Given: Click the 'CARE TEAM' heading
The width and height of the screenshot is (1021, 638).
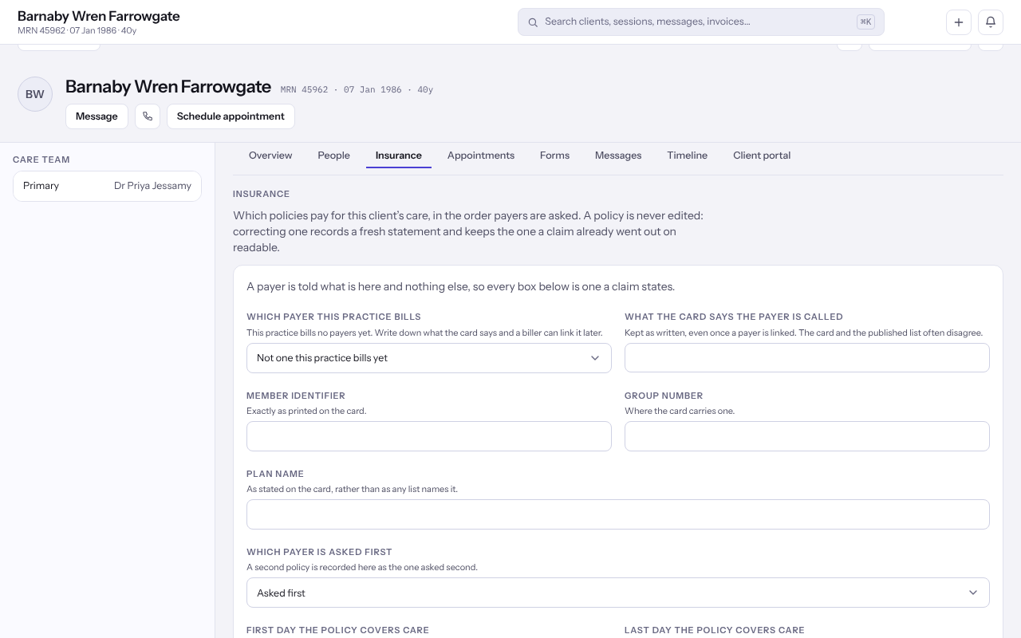Looking at the screenshot, I should [41, 159].
